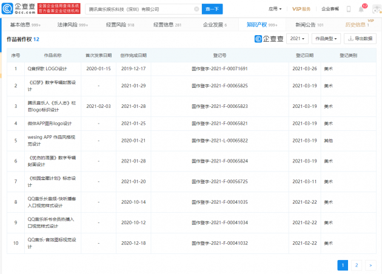Switch to the 经营信息 tab
Viewport: 382px width, 274px height.
click(167, 25)
